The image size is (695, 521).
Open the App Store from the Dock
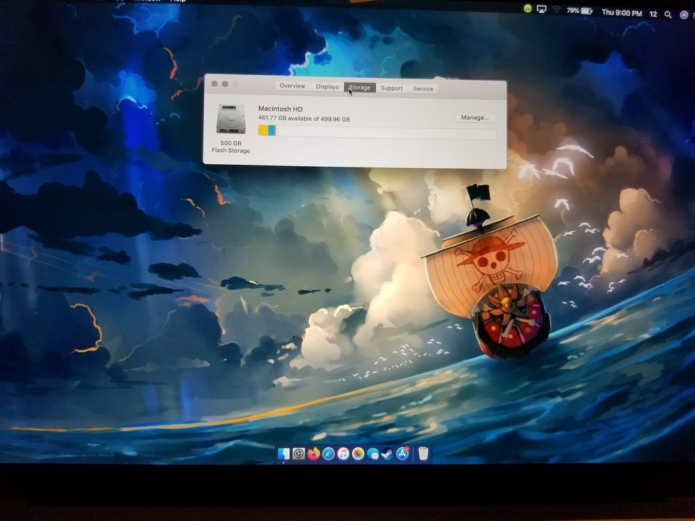(402, 454)
